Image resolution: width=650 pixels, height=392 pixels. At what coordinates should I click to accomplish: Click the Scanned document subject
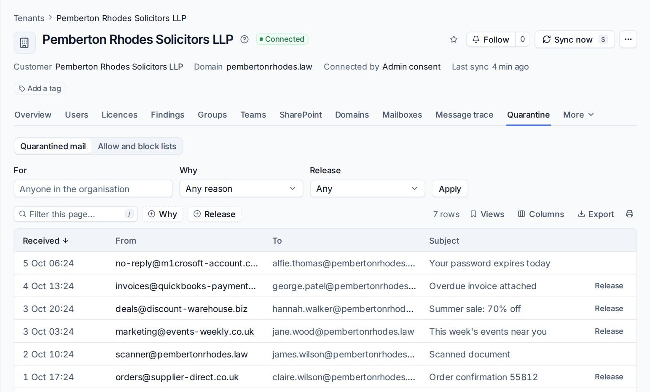click(x=470, y=354)
